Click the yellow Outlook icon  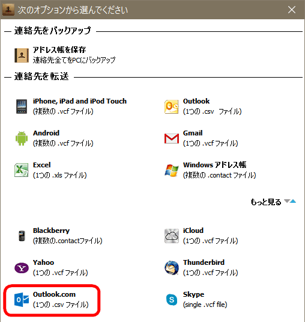point(172,107)
